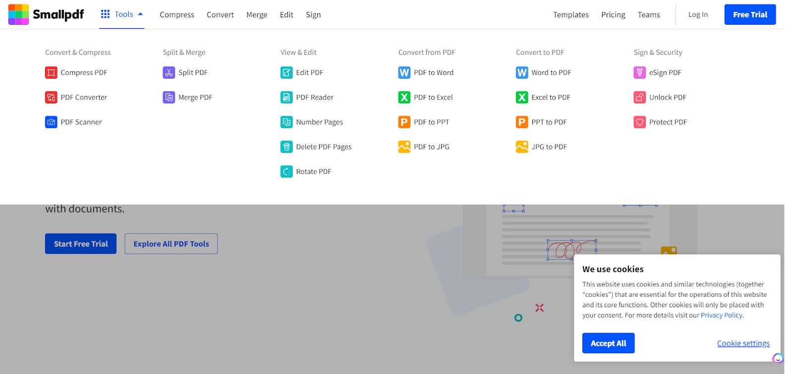The image size is (793, 374).
Task: Collapse the Tools dropdown menu
Action: click(x=122, y=14)
